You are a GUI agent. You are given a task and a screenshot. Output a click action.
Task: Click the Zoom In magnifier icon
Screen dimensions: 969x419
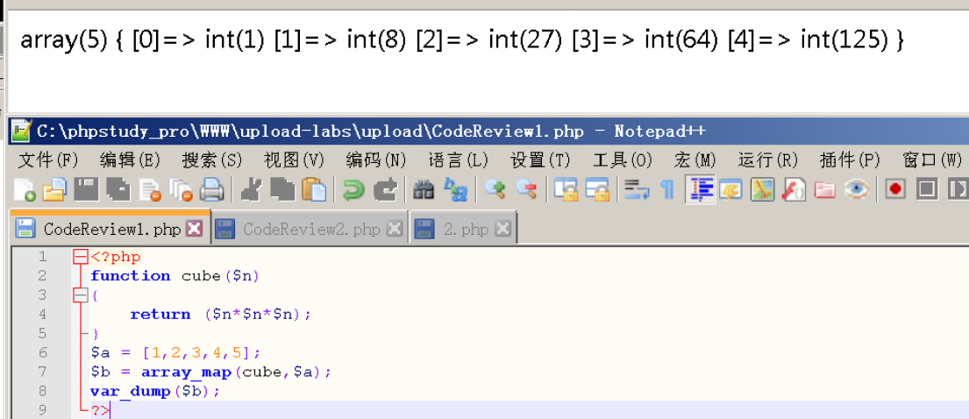[495, 189]
